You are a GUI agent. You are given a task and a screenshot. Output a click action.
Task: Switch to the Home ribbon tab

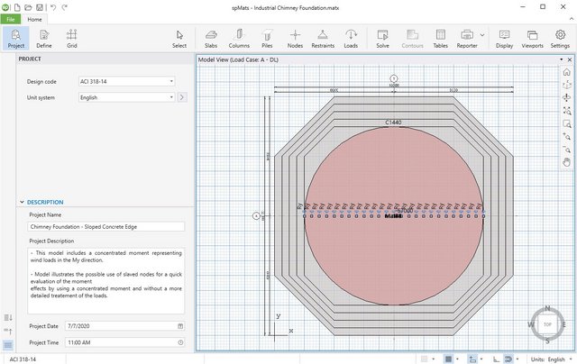click(x=34, y=20)
